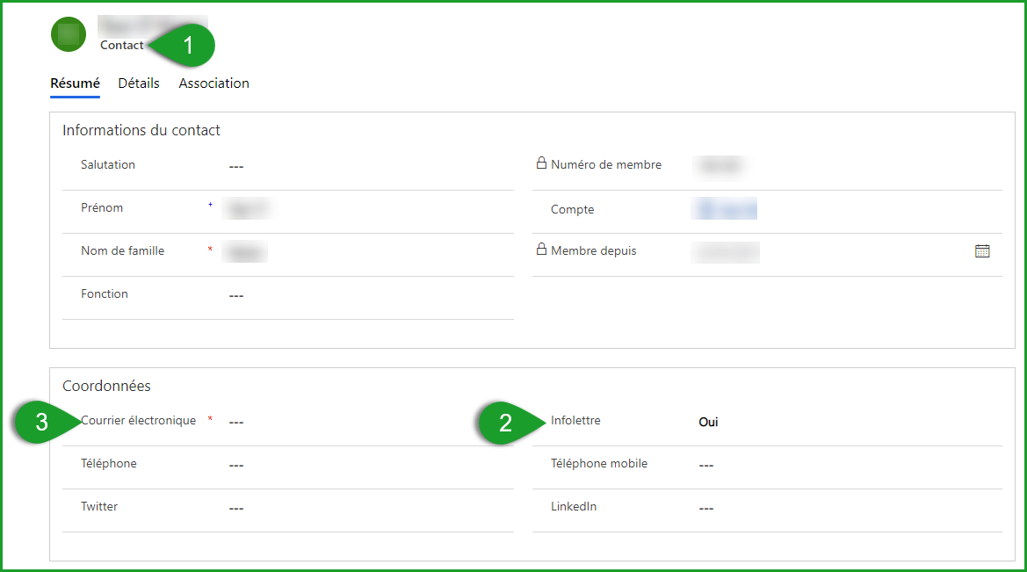The image size is (1027, 572).
Task: Click the Téléphone mobile field
Action: [x=706, y=463]
